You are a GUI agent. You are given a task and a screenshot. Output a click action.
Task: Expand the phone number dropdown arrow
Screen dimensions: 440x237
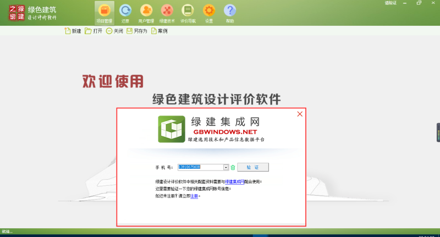point(226,167)
